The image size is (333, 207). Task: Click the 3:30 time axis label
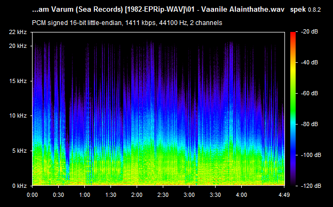215,195
